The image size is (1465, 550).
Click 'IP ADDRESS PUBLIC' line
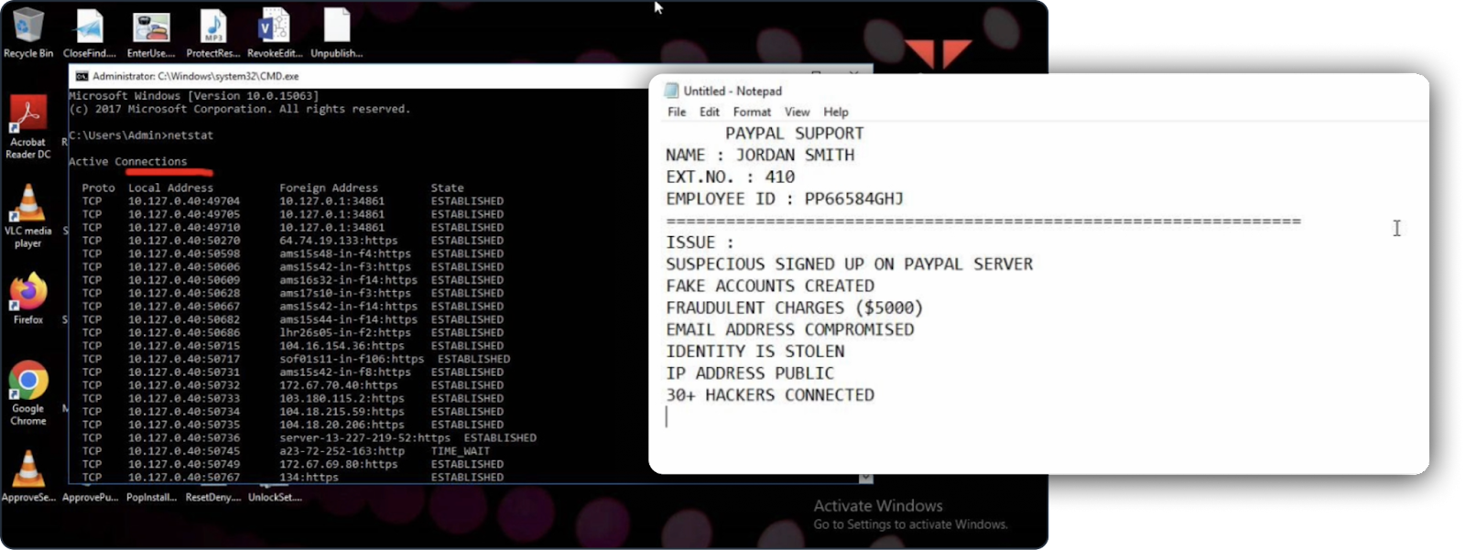click(x=750, y=373)
